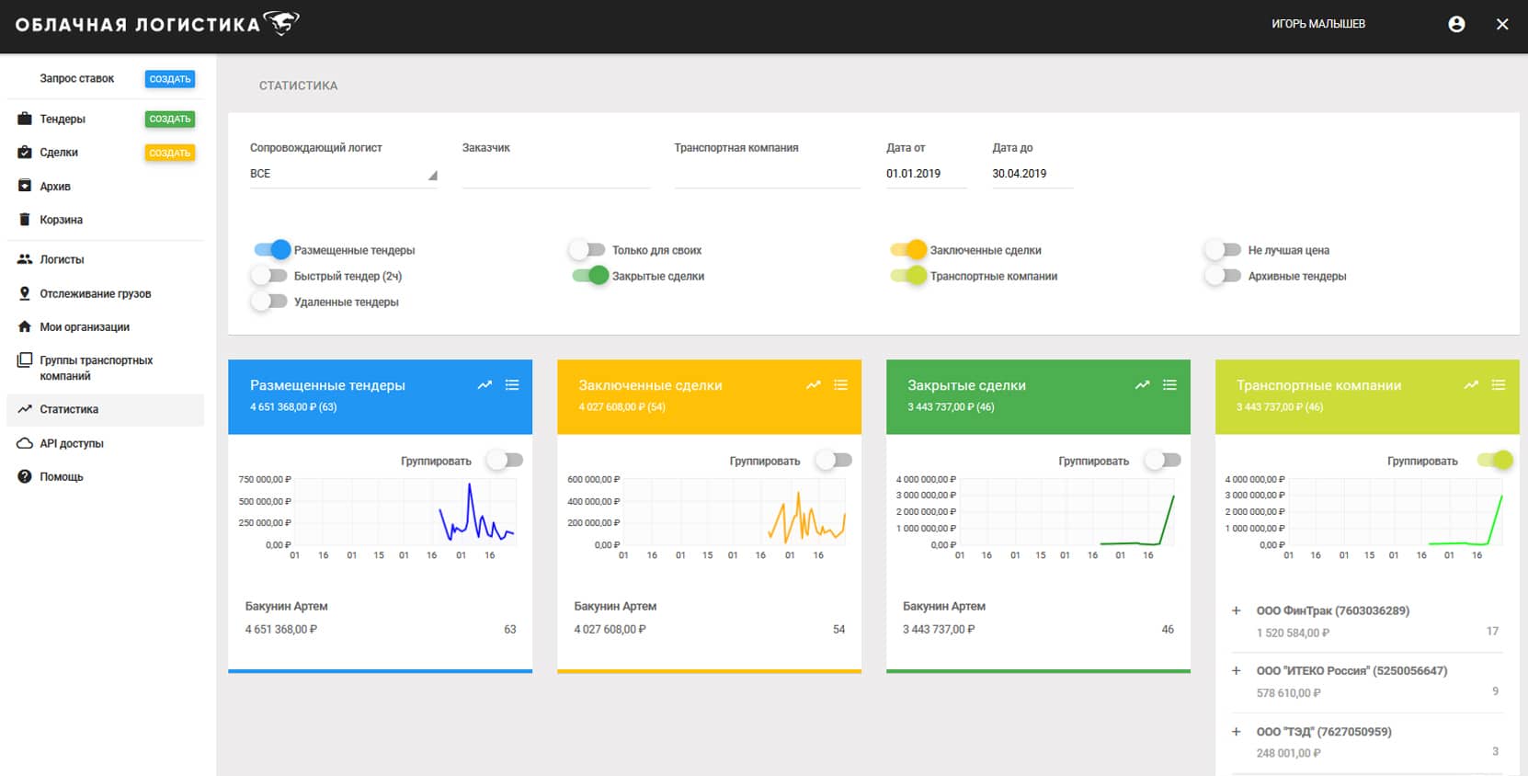Click Бакунин Артем in Закрытые сделки card

(944, 606)
